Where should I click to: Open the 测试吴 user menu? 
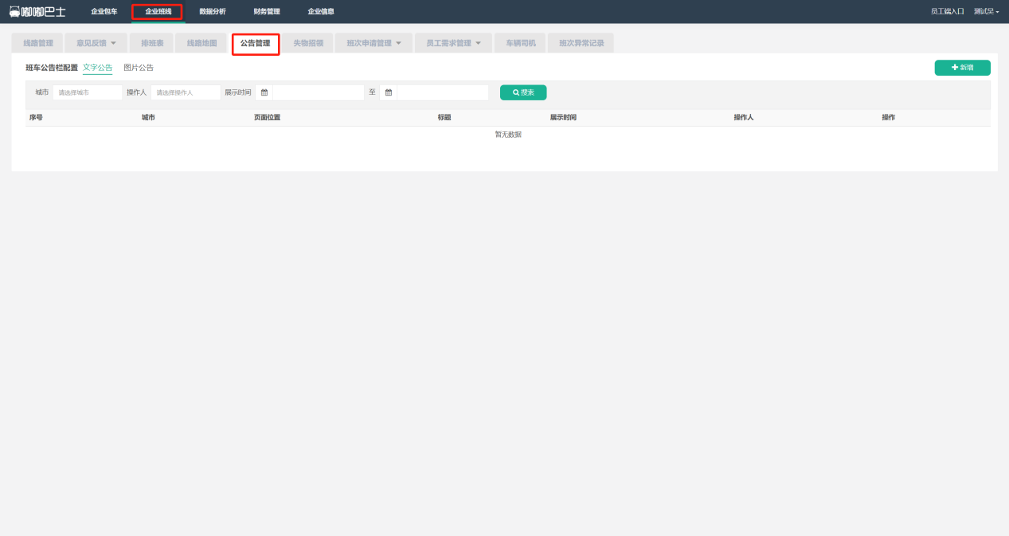click(x=986, y=11)
